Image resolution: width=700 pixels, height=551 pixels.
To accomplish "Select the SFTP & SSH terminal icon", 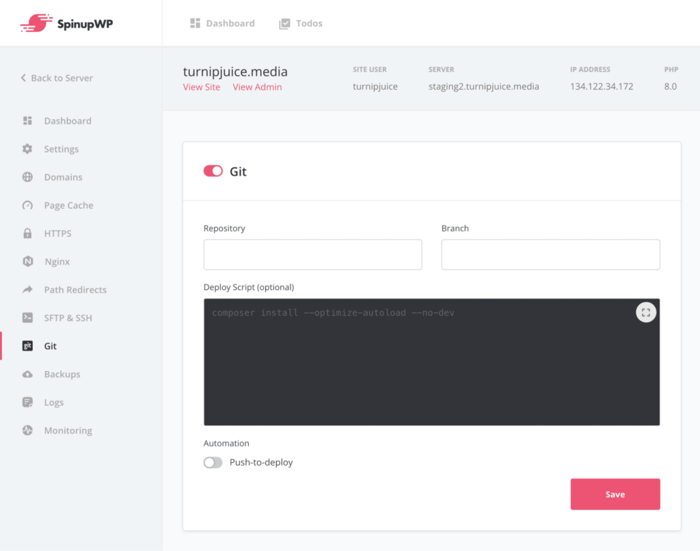I will pos(27,317).
